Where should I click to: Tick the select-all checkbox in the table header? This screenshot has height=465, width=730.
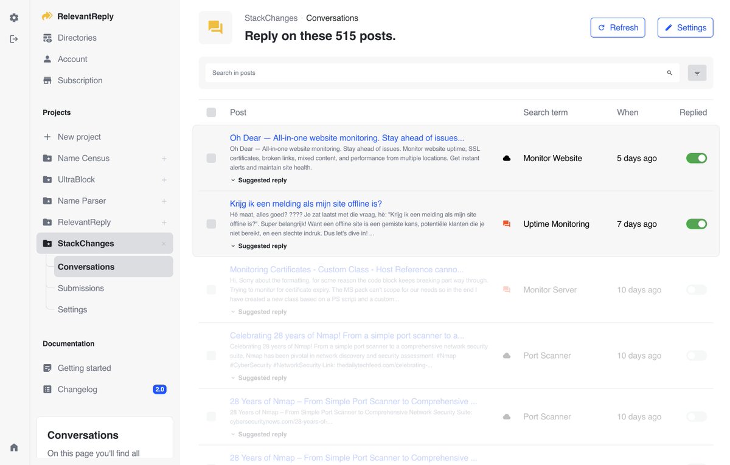click(211, 112)
